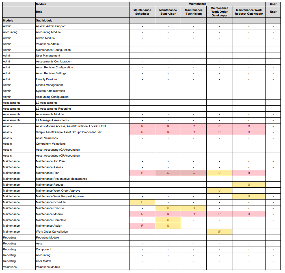Click Maintenance Work Request Approve label
This screenshot has height=273, width=285.
coord(60,196)
